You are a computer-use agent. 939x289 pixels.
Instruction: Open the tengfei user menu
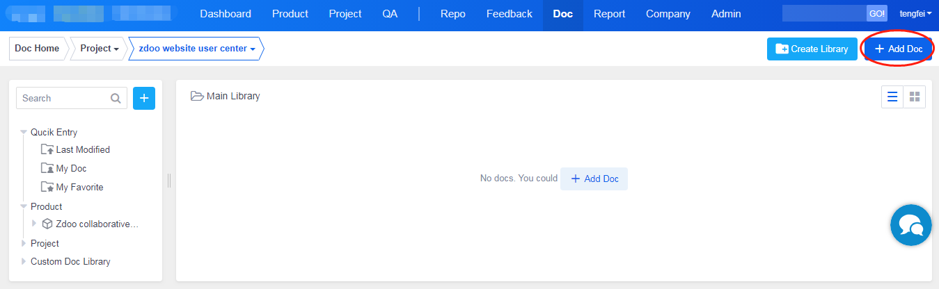tap(915, 14)
